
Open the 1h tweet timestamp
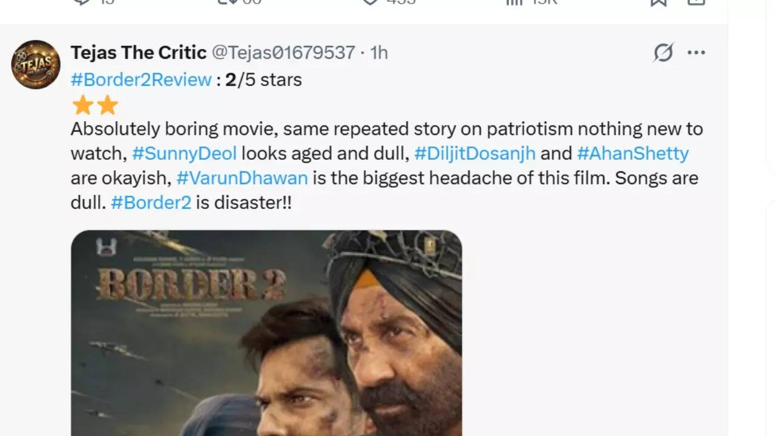pyautogui.click(x=379, y=53)
